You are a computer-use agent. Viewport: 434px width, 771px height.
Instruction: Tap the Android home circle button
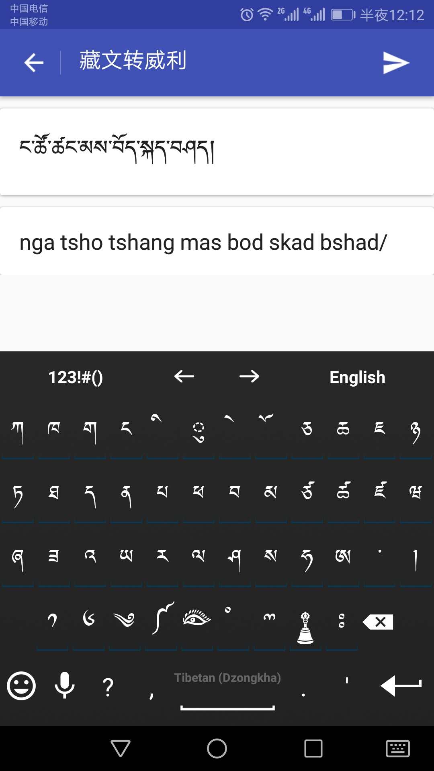pyautogui.click(x=217, y=749)
